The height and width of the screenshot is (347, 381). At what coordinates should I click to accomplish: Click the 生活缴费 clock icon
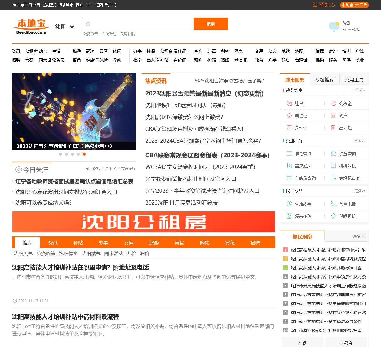289,204
